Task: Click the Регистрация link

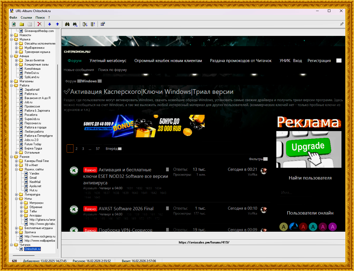Action: coord(319,61)
